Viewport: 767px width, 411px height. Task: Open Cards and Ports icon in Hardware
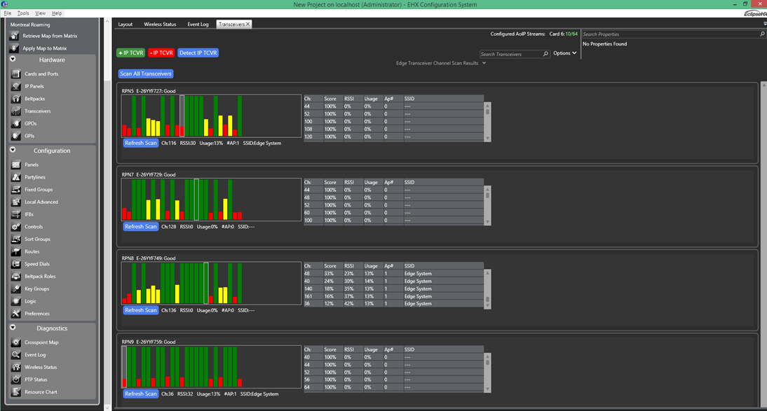click(15, 74)
